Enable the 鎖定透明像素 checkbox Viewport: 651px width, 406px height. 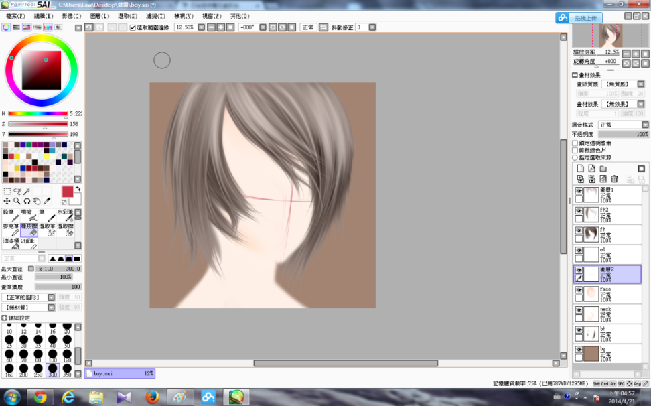(575, 143)
